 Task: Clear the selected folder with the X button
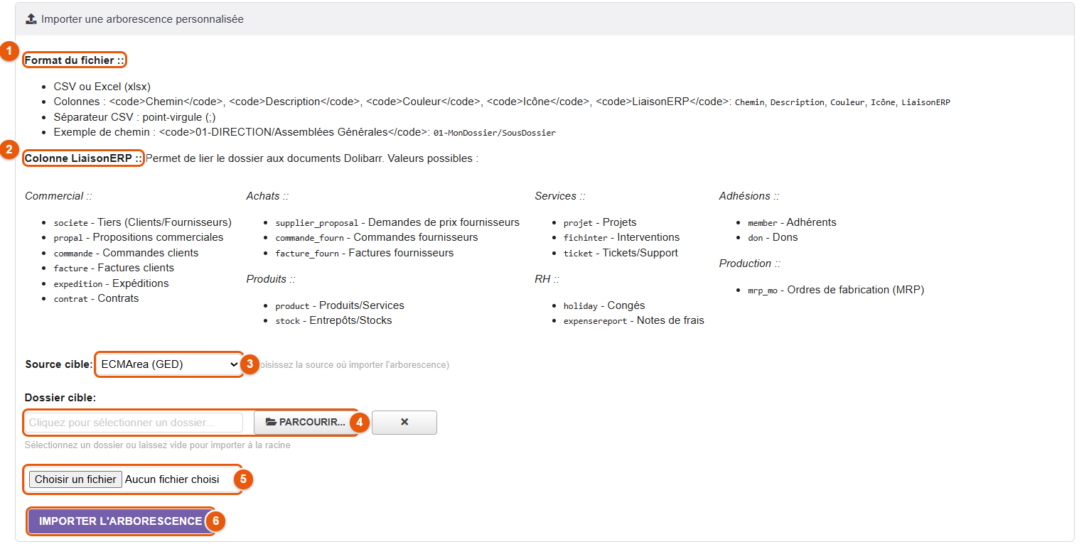click(x=404, y=423)
